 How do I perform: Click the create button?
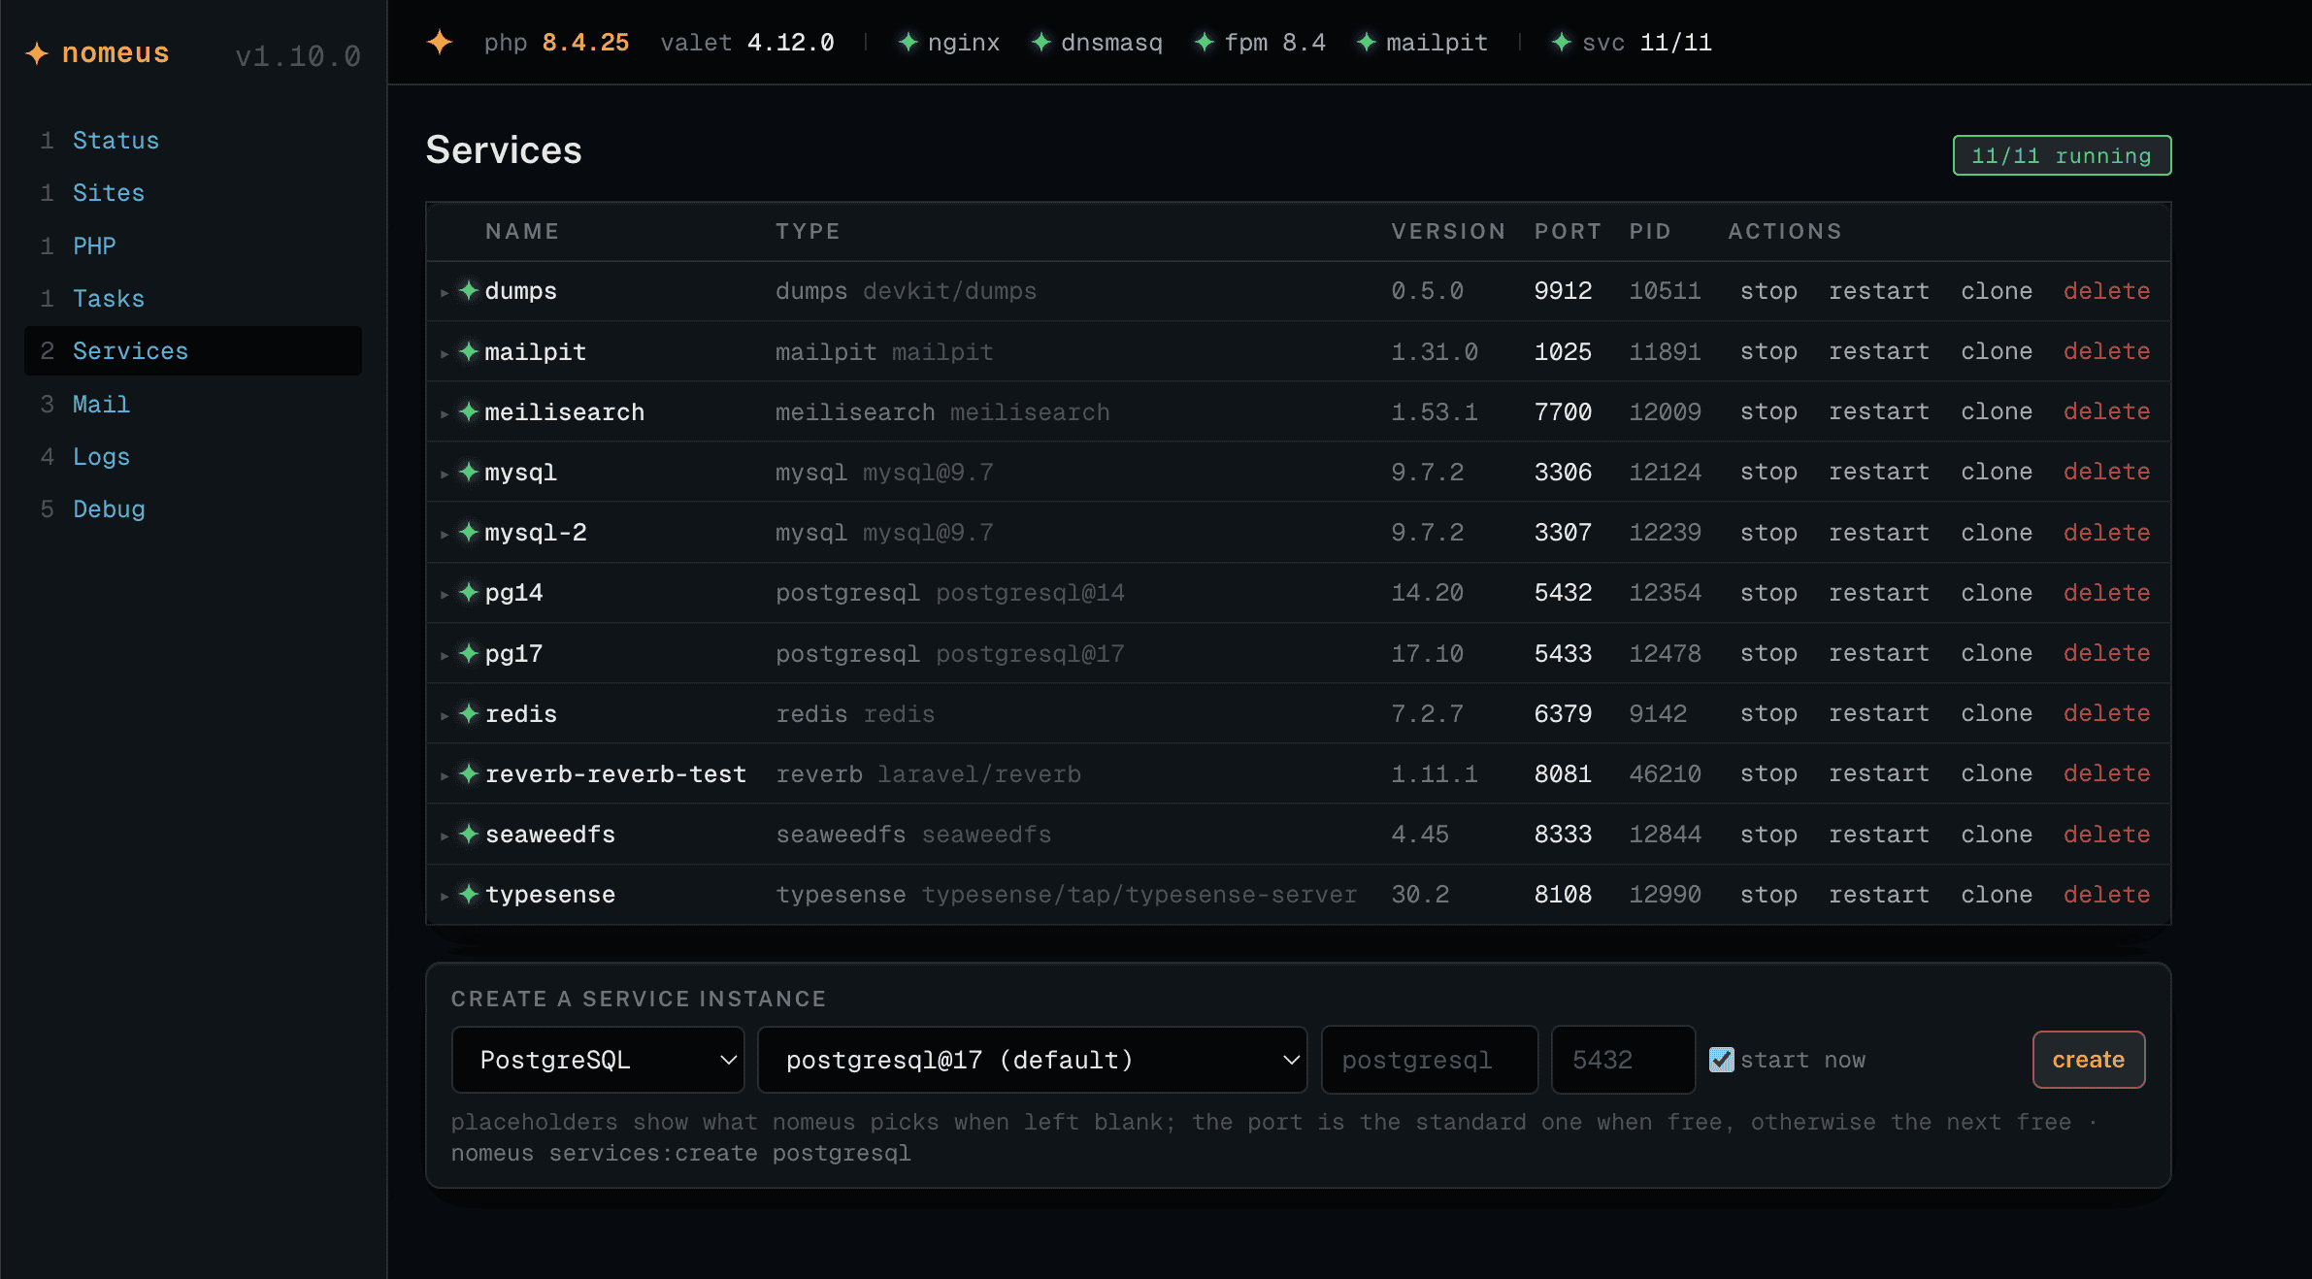(2089, 1060)
